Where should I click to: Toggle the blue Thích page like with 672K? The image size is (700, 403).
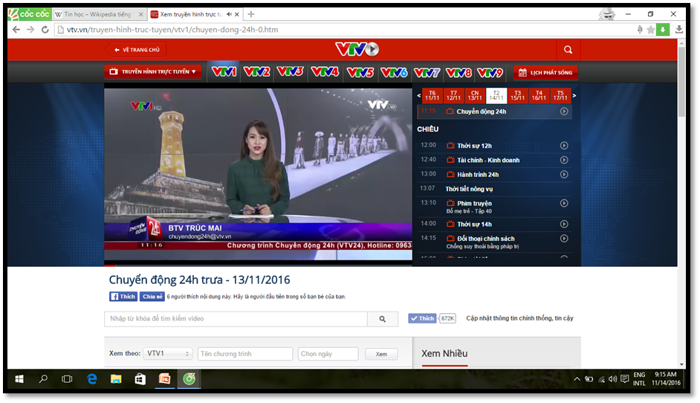[x=422, y=318]
